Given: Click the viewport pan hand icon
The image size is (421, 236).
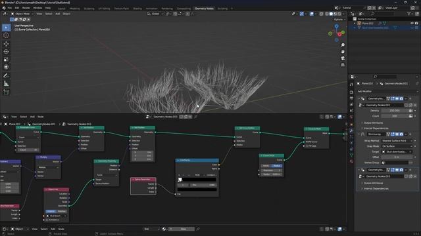Looking at the screenshot, I should 343,51.
